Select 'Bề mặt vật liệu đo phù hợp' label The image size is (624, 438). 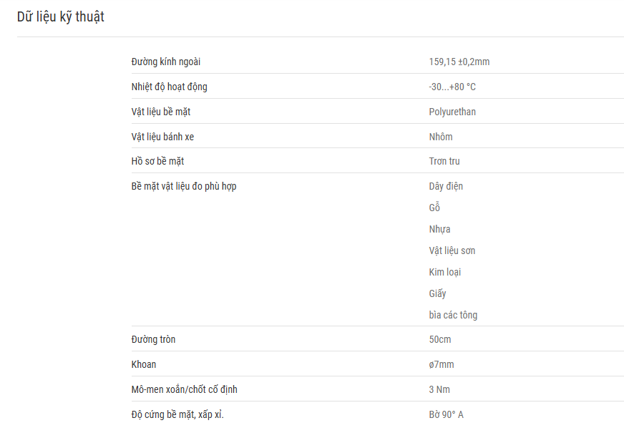click(184, 186)
